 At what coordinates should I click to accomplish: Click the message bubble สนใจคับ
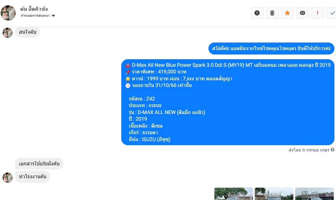pos(28,32)
